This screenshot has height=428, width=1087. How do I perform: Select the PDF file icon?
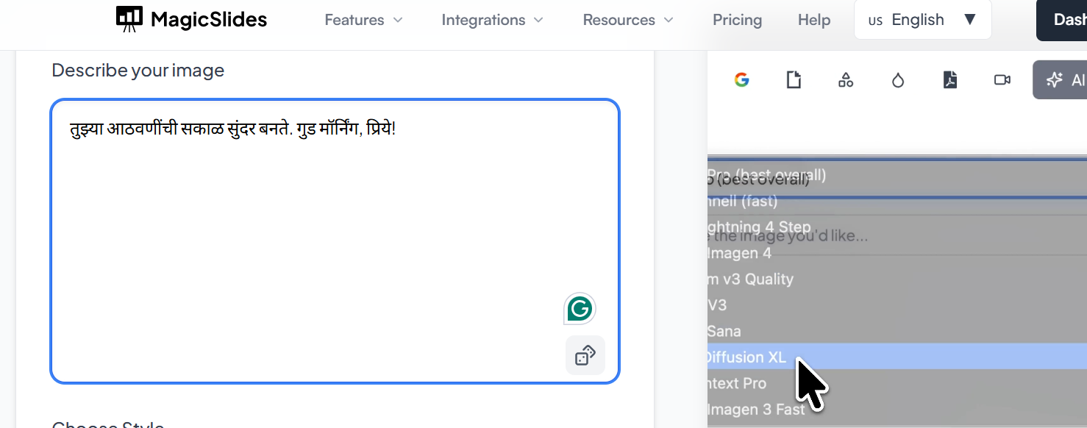[x=950, y=80]
